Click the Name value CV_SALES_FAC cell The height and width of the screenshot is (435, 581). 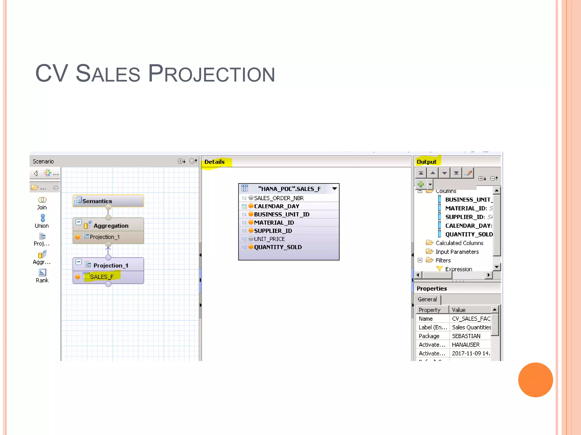point(470,319)
